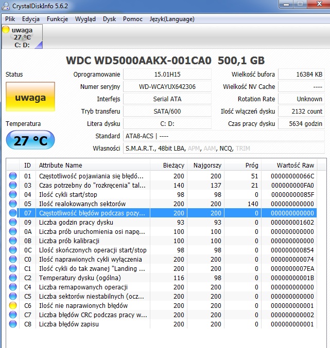Select row Liczba remapowanych operacji
This screenshot has height=348, width=330.
click(162, 287)
